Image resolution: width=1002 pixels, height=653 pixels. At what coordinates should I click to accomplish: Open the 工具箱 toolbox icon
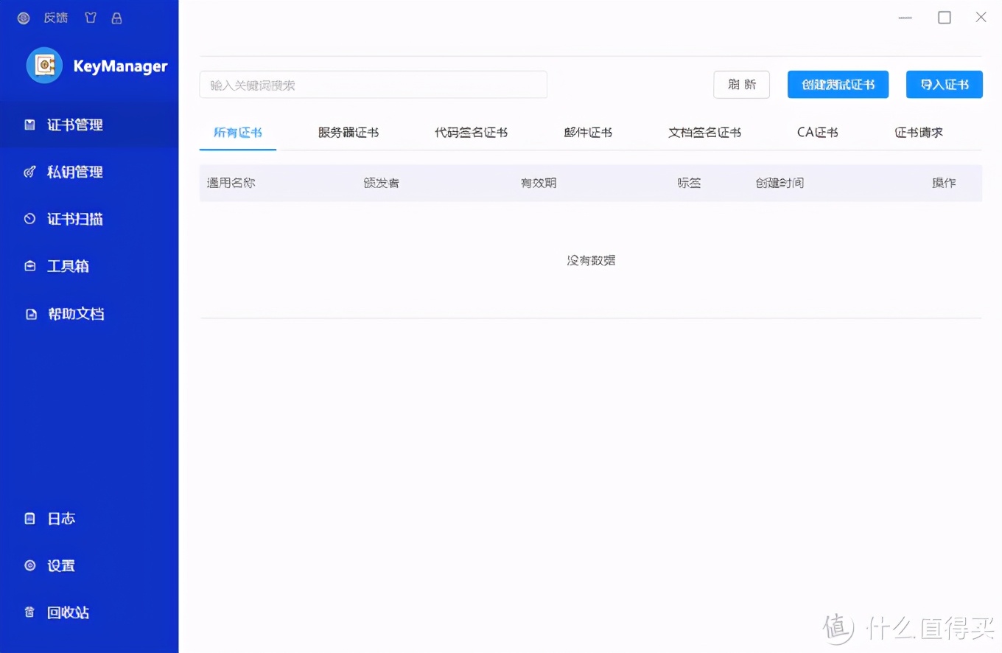point(29,266)
